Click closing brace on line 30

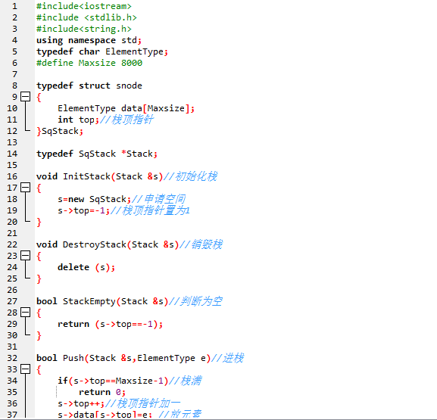(39, 336)
